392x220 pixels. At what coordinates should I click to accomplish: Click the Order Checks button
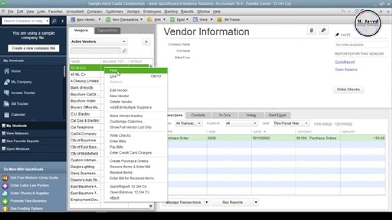(x=348, y=90)
